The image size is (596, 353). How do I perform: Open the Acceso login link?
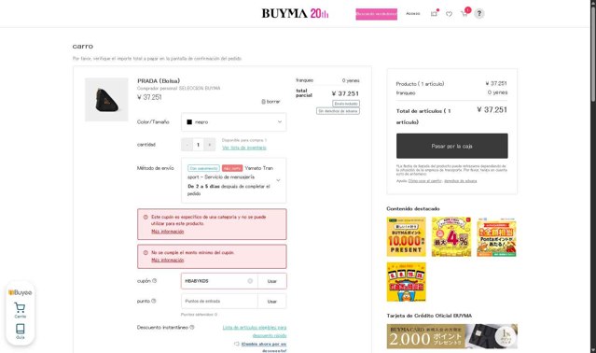click(x=413, y=14)
